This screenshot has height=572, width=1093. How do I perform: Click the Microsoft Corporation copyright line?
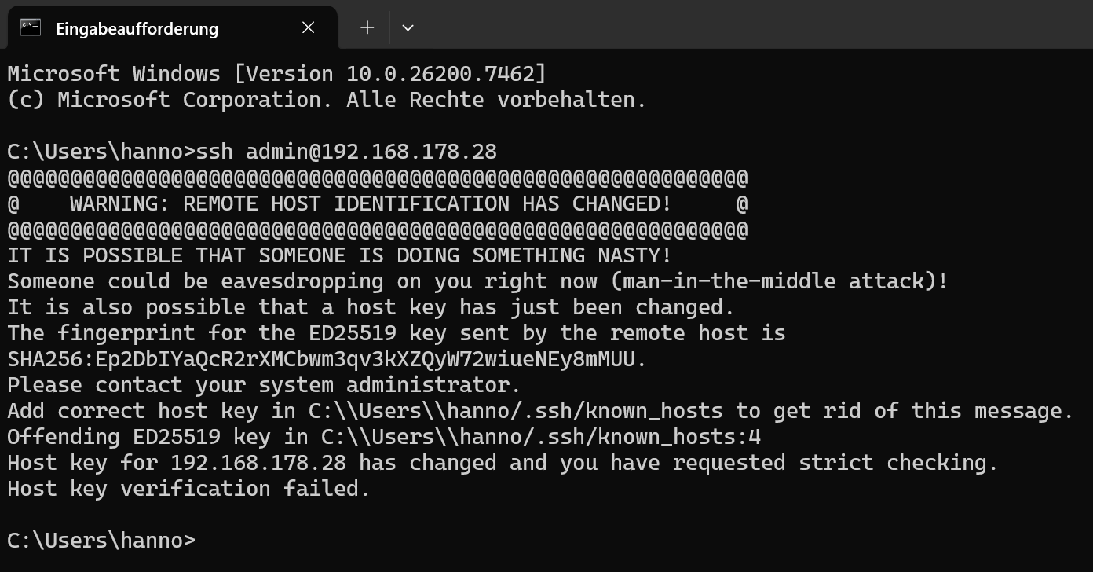pos(326,100)
